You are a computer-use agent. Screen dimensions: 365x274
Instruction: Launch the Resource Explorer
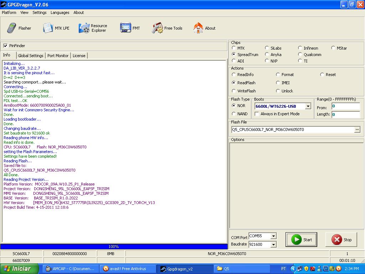pyautogui.click(x=93, y=28)
